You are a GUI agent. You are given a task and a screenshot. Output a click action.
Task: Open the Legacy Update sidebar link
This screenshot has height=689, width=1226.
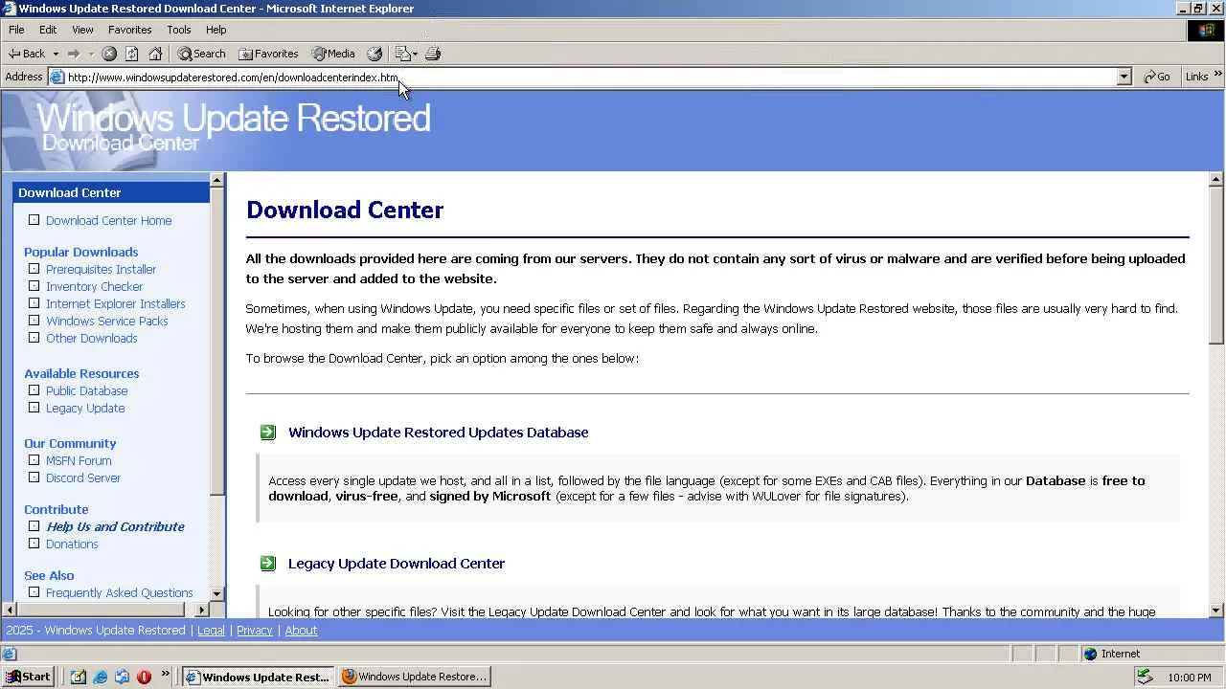85,409
